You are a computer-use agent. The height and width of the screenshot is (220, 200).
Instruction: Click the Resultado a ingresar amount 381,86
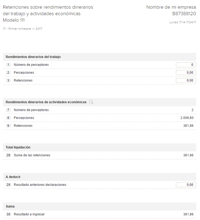(x=188, y=214)
